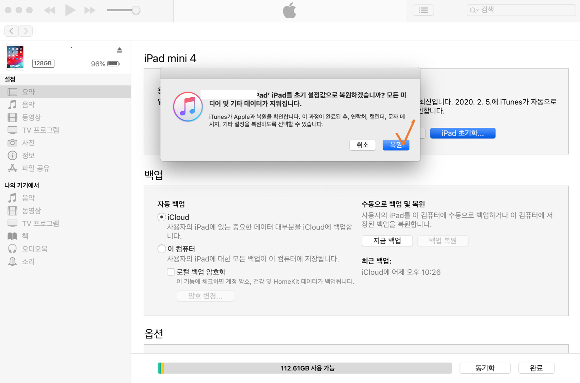Viewport: 580px width, 383px height.
Task: Click the storage capacity bar
Action: click(305, 368)
